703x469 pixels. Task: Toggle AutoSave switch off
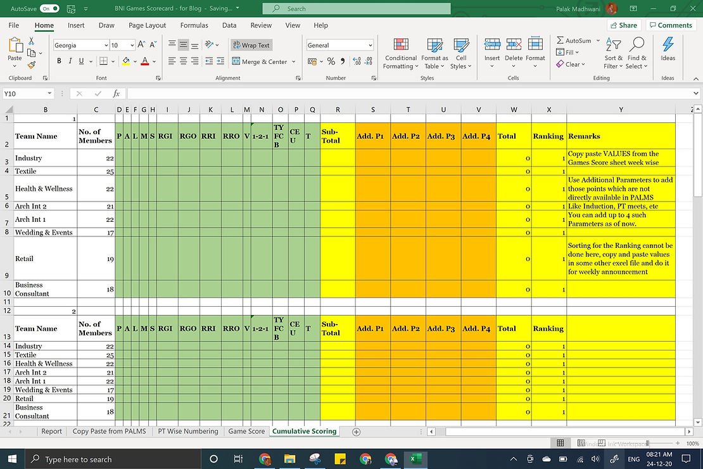point(49,9)
